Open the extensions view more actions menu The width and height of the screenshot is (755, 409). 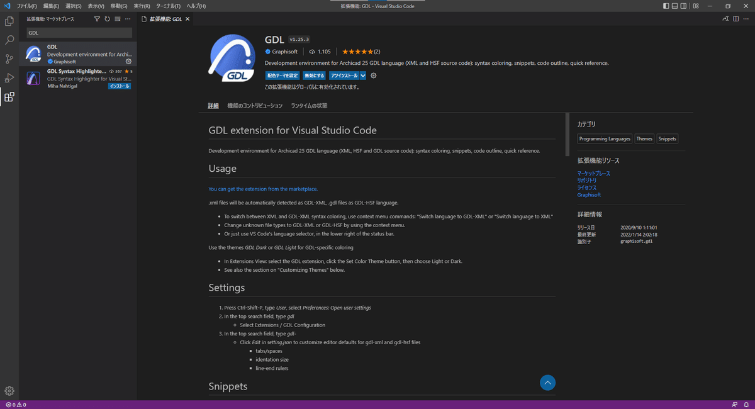point(128,19)
